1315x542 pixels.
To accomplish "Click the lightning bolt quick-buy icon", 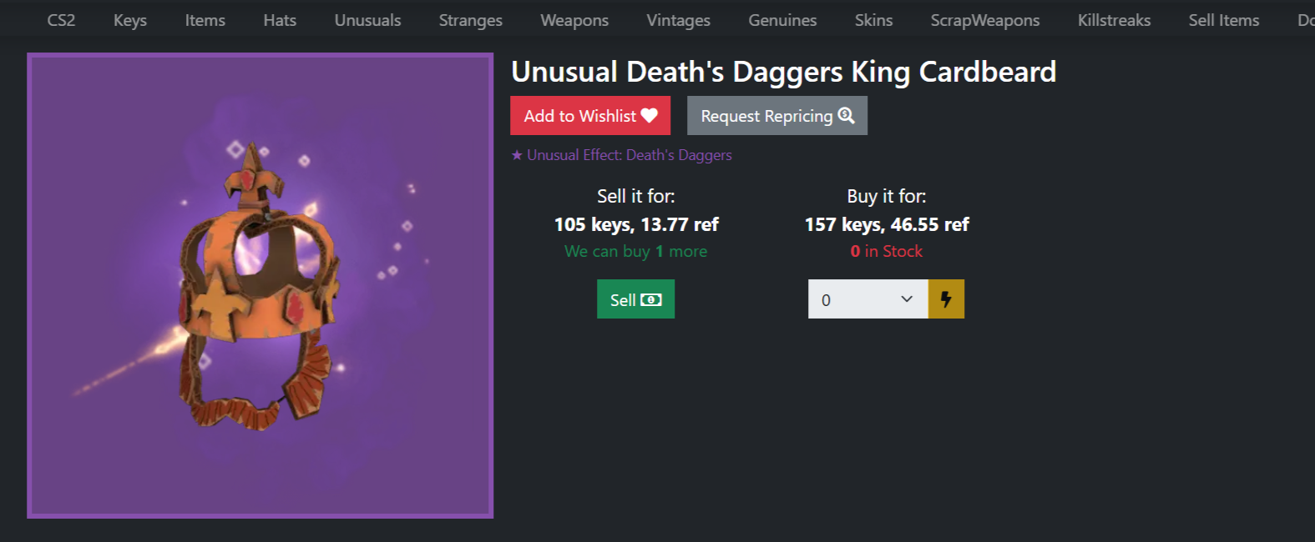I will pos(946,299).
